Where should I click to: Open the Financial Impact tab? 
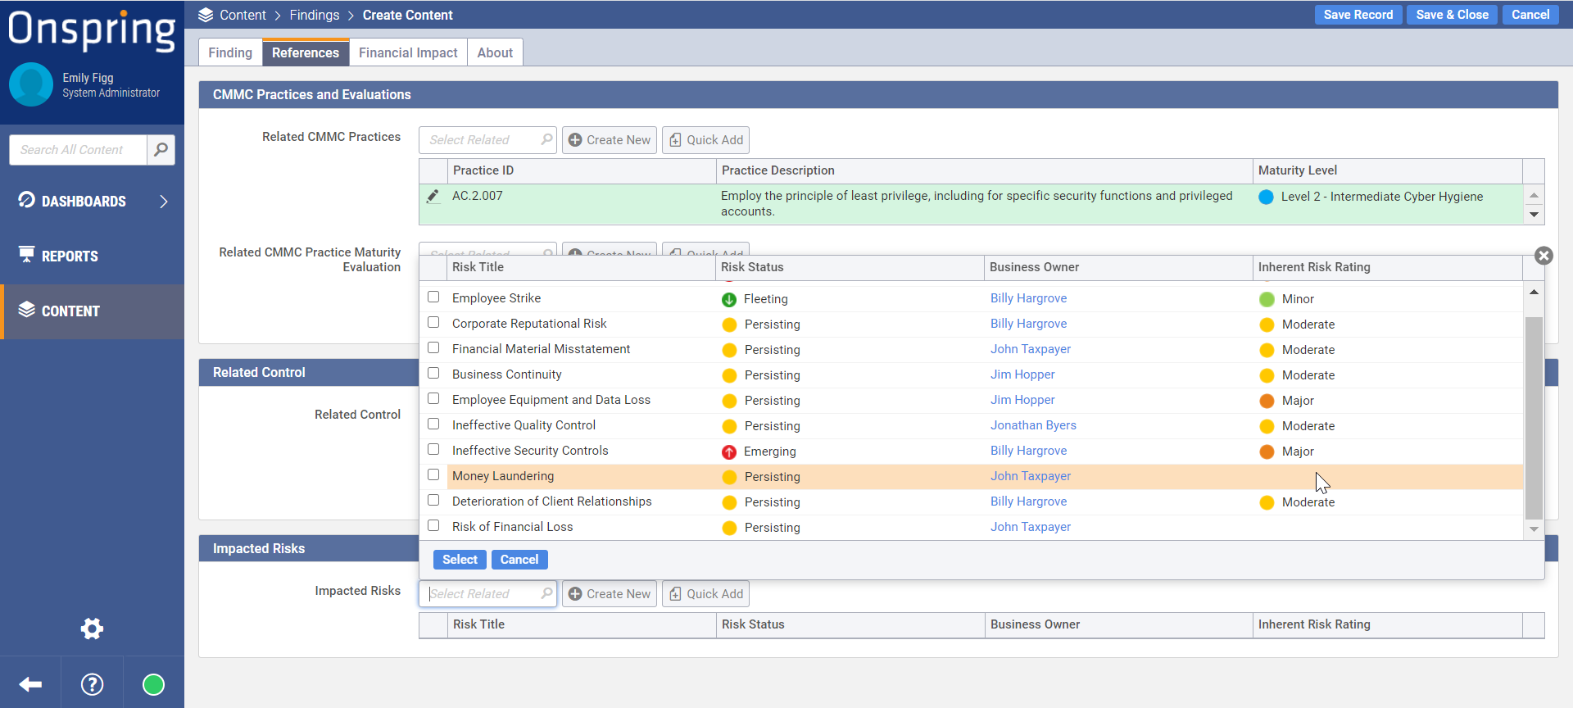[x=408, y=52]
